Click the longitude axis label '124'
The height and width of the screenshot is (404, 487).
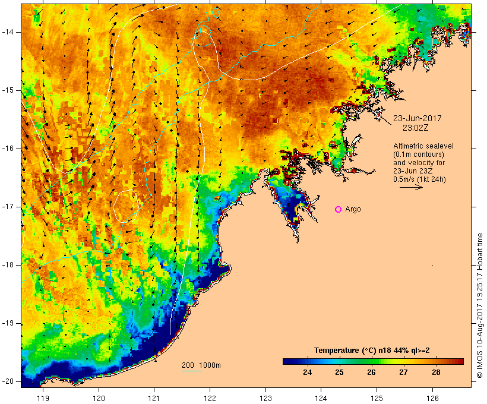click(321, 398)
